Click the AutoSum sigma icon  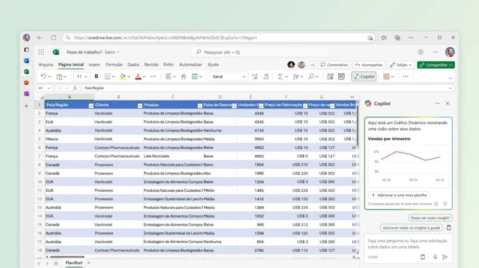pyautogui.click(x=280, y=76)
